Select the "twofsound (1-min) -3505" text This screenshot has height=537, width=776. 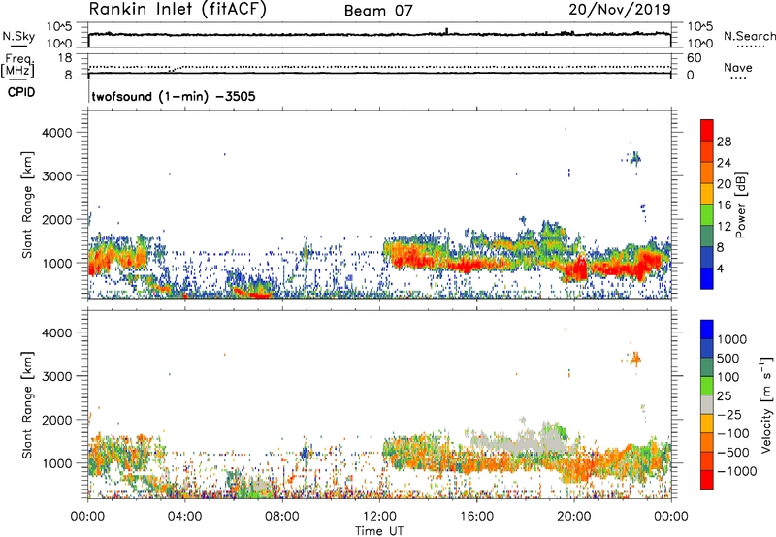[x=174, y=96]
